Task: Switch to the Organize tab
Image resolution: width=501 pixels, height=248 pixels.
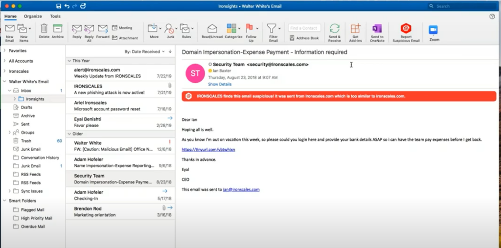Action: (x=33, y=16)
